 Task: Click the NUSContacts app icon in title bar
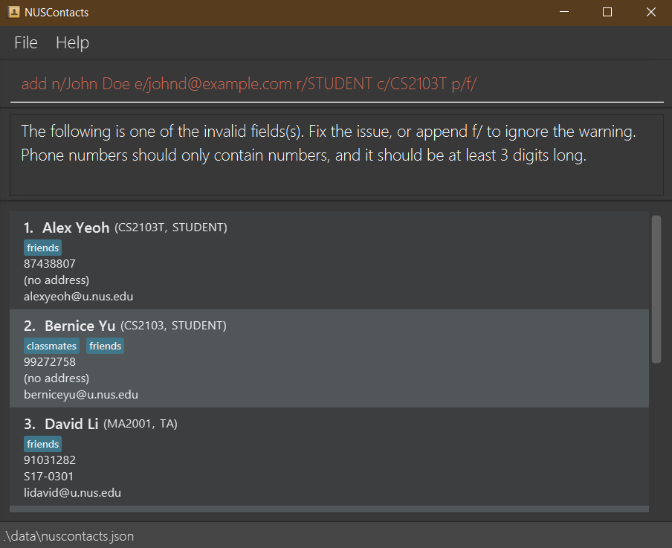13,12
